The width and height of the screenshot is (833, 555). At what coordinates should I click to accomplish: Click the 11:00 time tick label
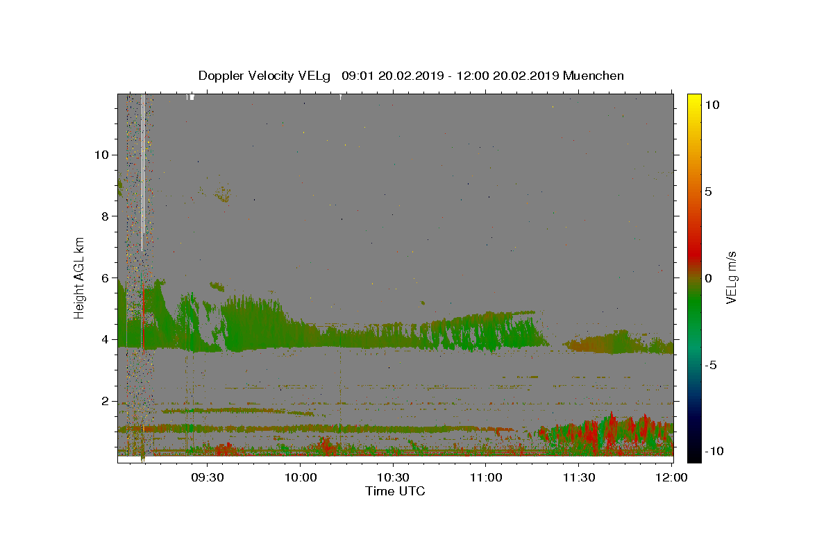click(486, 477)
